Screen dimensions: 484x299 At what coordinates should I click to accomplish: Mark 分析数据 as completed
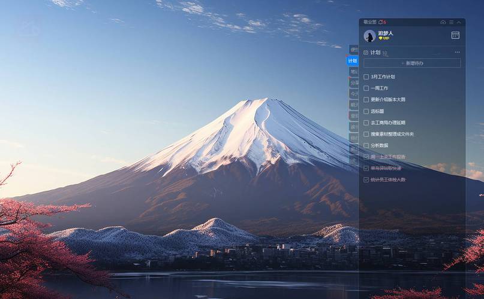[x=366, y=145]
